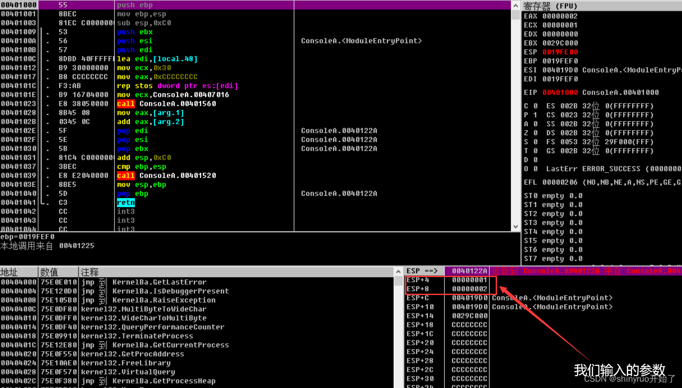Screen dimensions: 682x388
Task: Select the EBP register value 0019FEF0
Action: [560, 61]
